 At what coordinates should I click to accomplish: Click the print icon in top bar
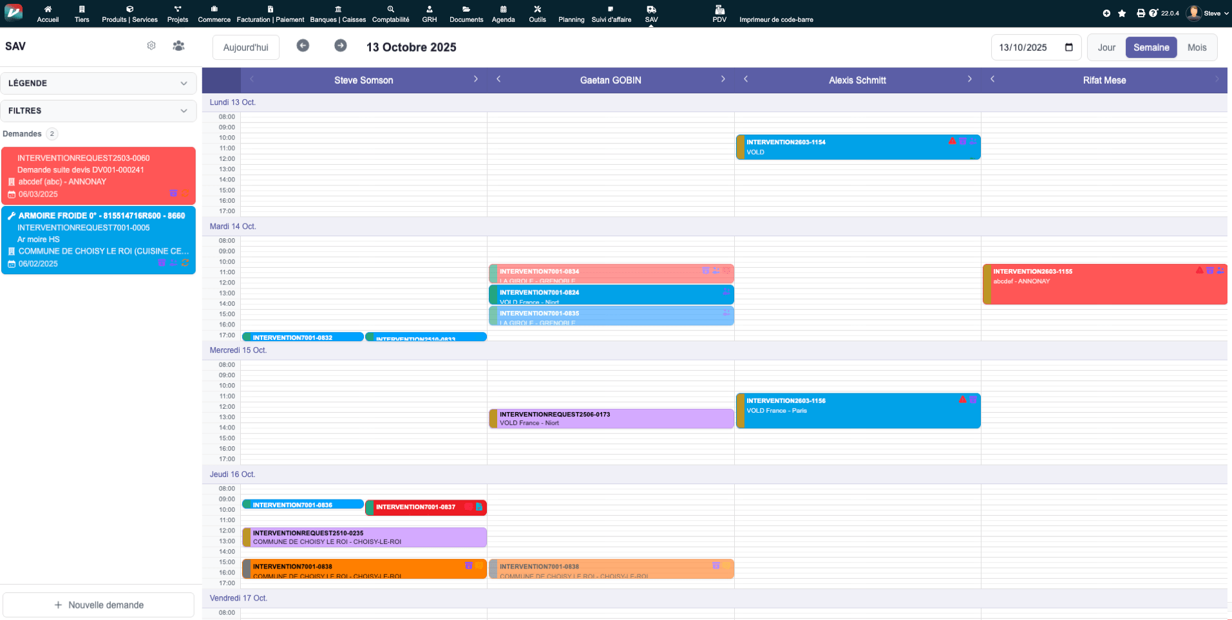click(1141, 13)
